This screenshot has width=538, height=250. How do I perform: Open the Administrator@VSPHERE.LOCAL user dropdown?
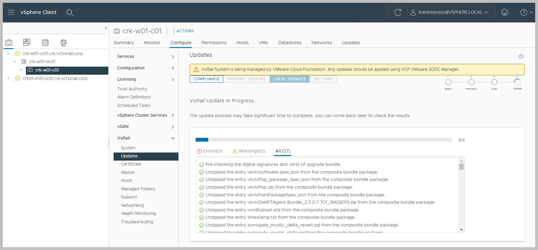click(449, 13)
